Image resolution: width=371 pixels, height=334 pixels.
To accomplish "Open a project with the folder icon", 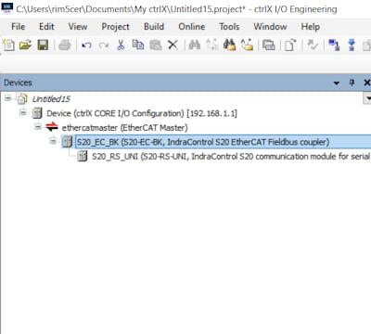I will coord(25,45).
